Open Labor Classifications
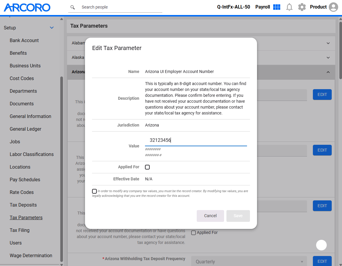This screenshot has width=342, height=266. (x=32, y=154)
